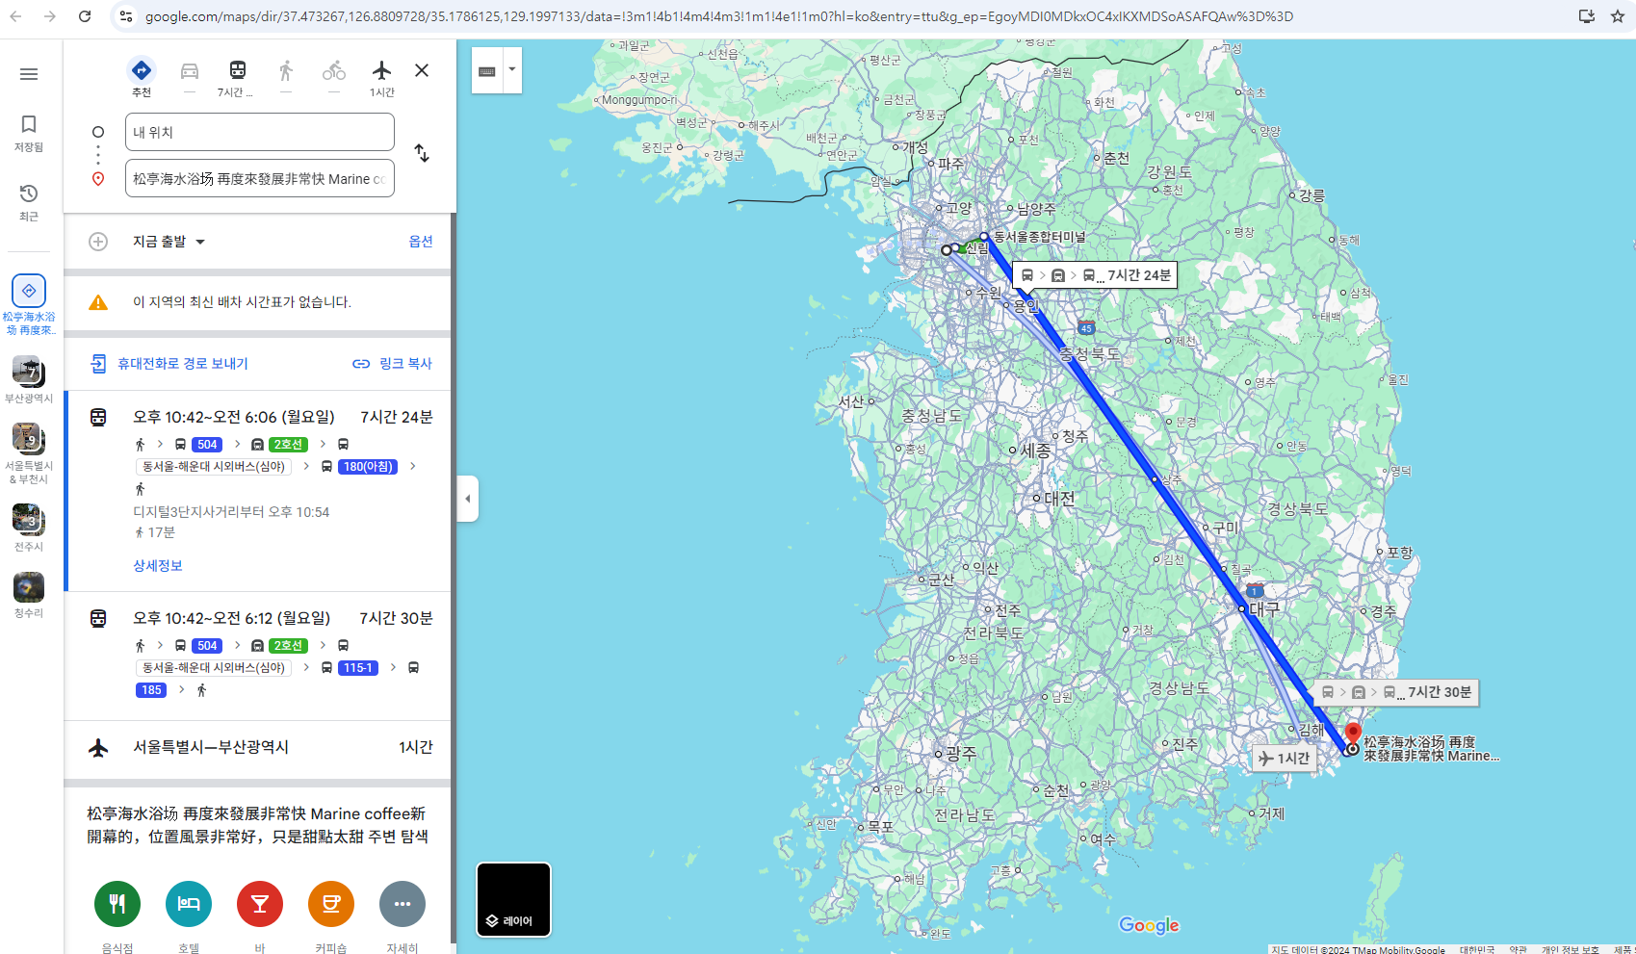Screen dimensions: 1636x954
Task: Click the 7시간 30분 map route label
Action: [x=1397, y=692]
